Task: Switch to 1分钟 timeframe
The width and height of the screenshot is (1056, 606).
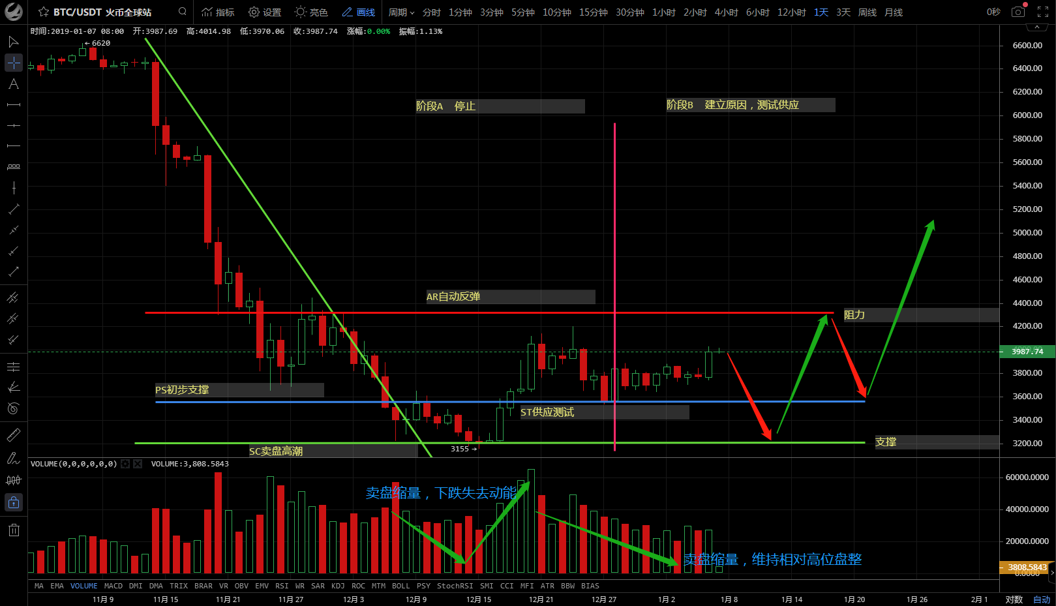Action: point(460,12)
